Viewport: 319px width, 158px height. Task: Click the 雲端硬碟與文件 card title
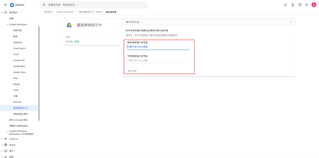point(89,25)
